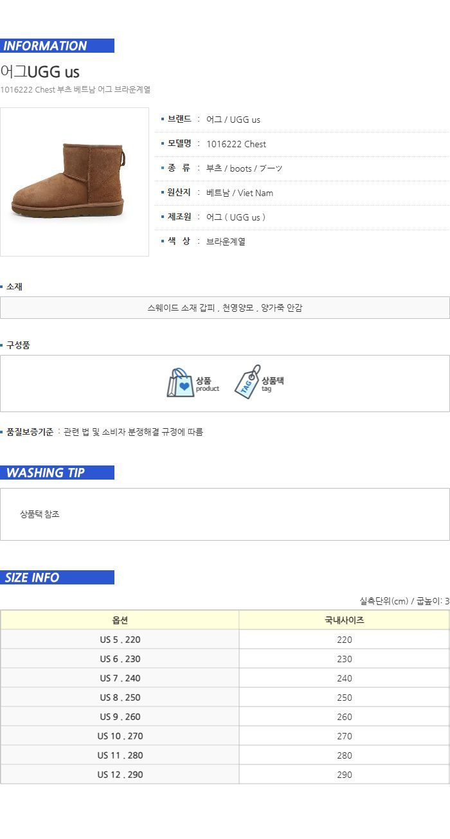Select the US 10 . 270 size row
This screenshot has width=450, height=839.
point(225,736)
